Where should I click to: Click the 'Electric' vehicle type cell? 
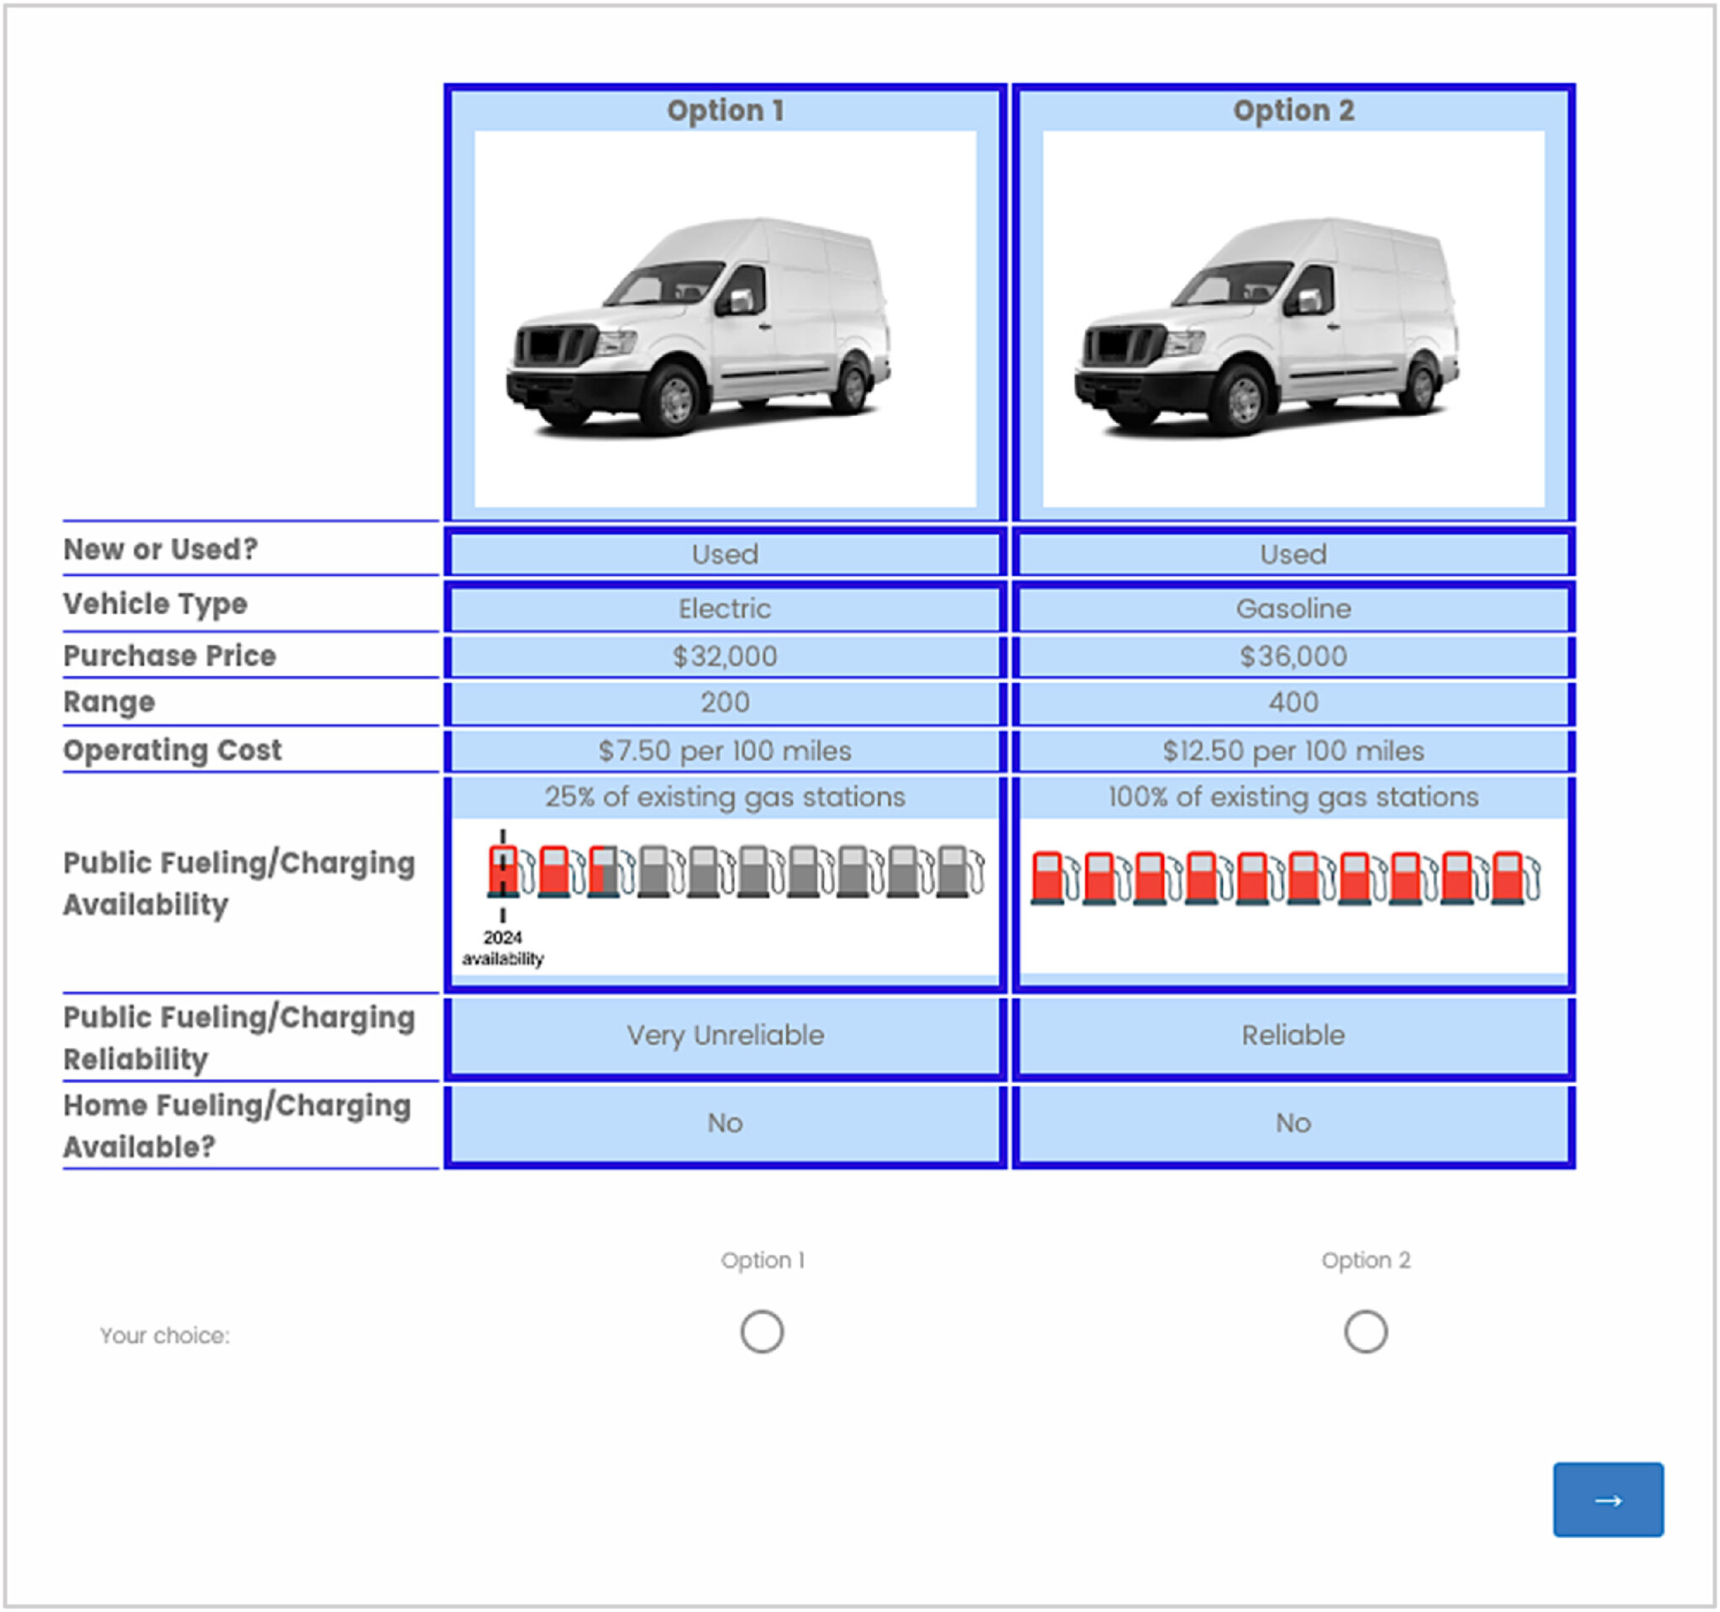pos(726,608)
